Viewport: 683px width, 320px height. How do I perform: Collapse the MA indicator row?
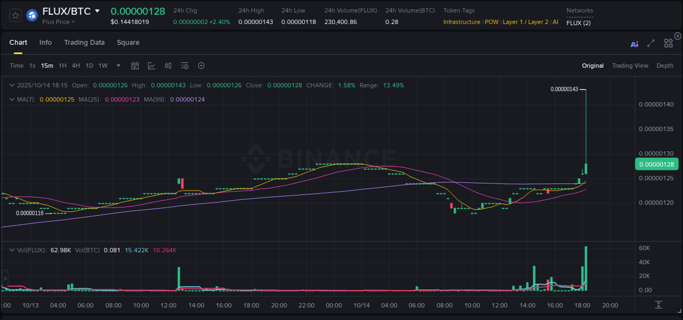(11, 99)
